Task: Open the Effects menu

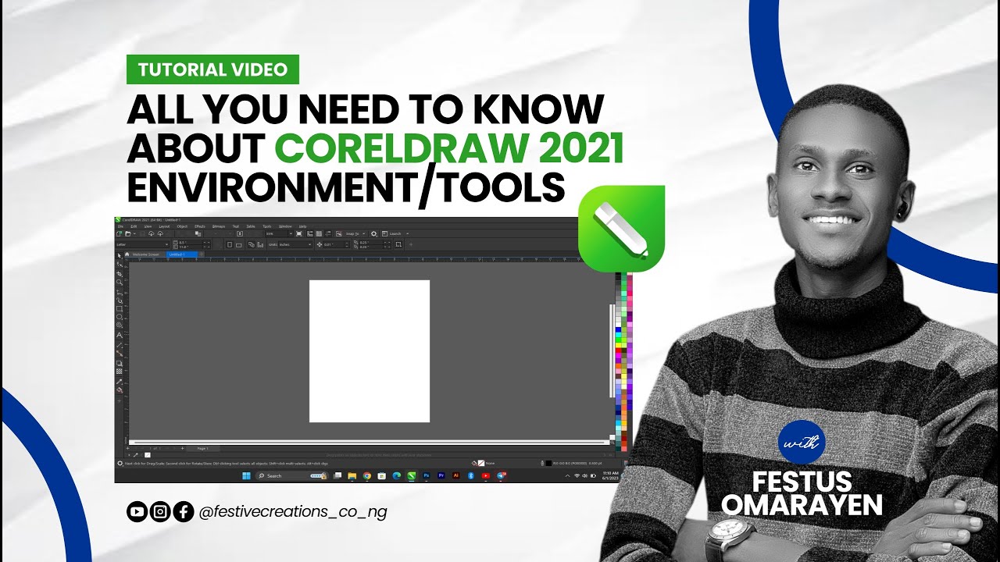Action: pyautogui.click(x=200, y=226)
